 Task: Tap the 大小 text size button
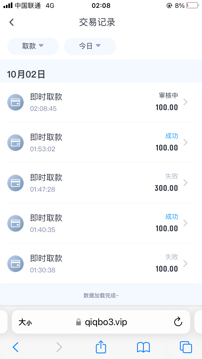[x=25, y=322]
